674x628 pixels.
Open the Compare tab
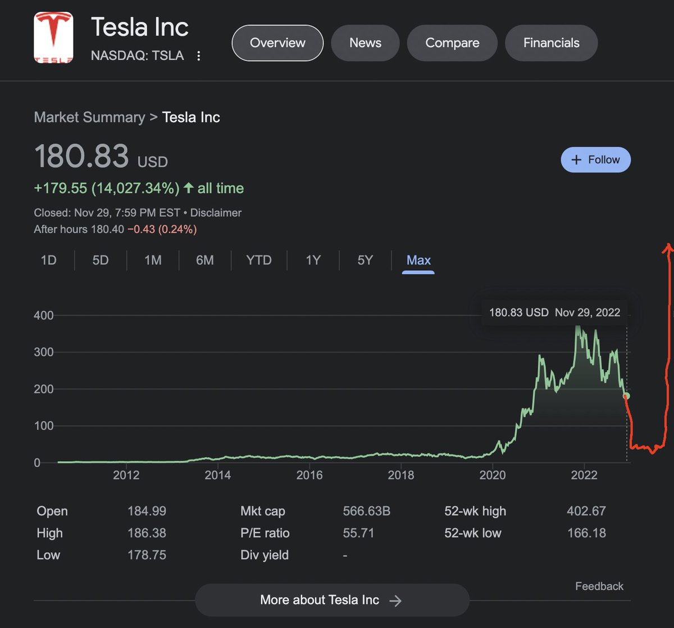point(452,43)
